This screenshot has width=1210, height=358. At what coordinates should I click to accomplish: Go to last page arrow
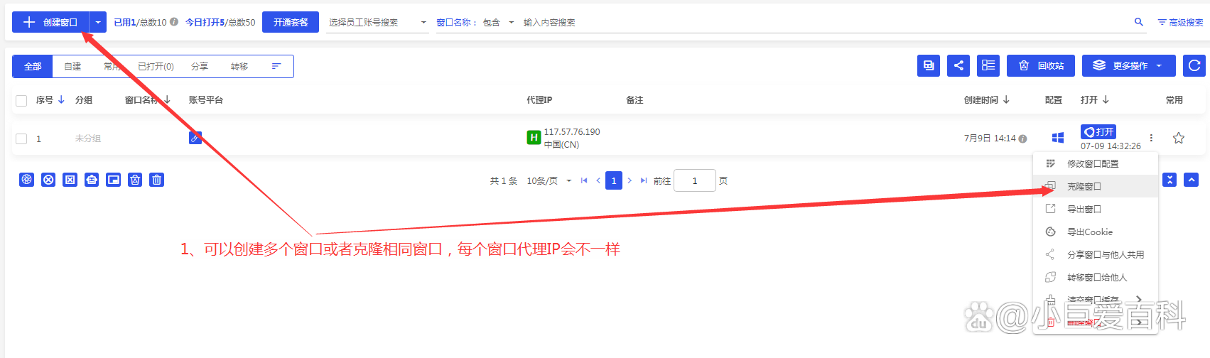644,180
